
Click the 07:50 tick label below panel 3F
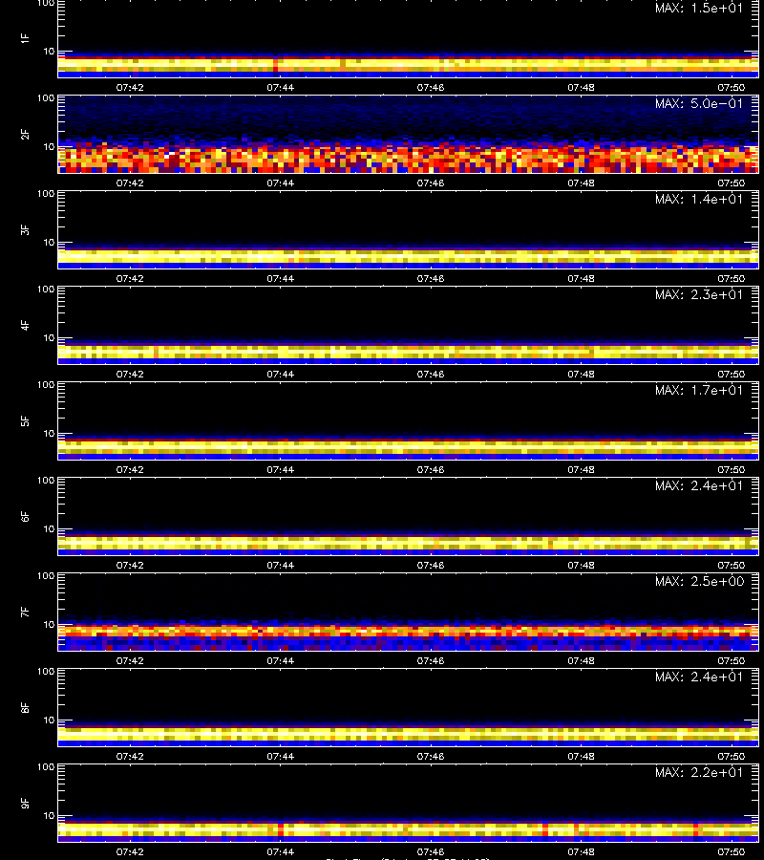pos(732,278)
